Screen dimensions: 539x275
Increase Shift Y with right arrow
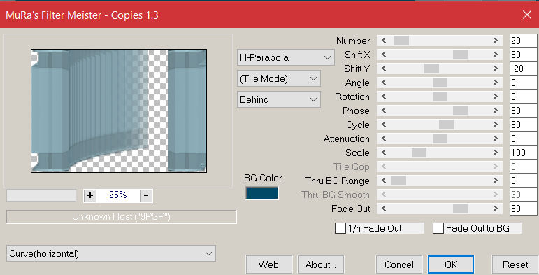click(496, 69)
